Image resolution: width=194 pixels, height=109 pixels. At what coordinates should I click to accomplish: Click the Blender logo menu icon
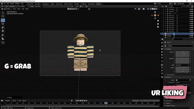pos(2,4)
